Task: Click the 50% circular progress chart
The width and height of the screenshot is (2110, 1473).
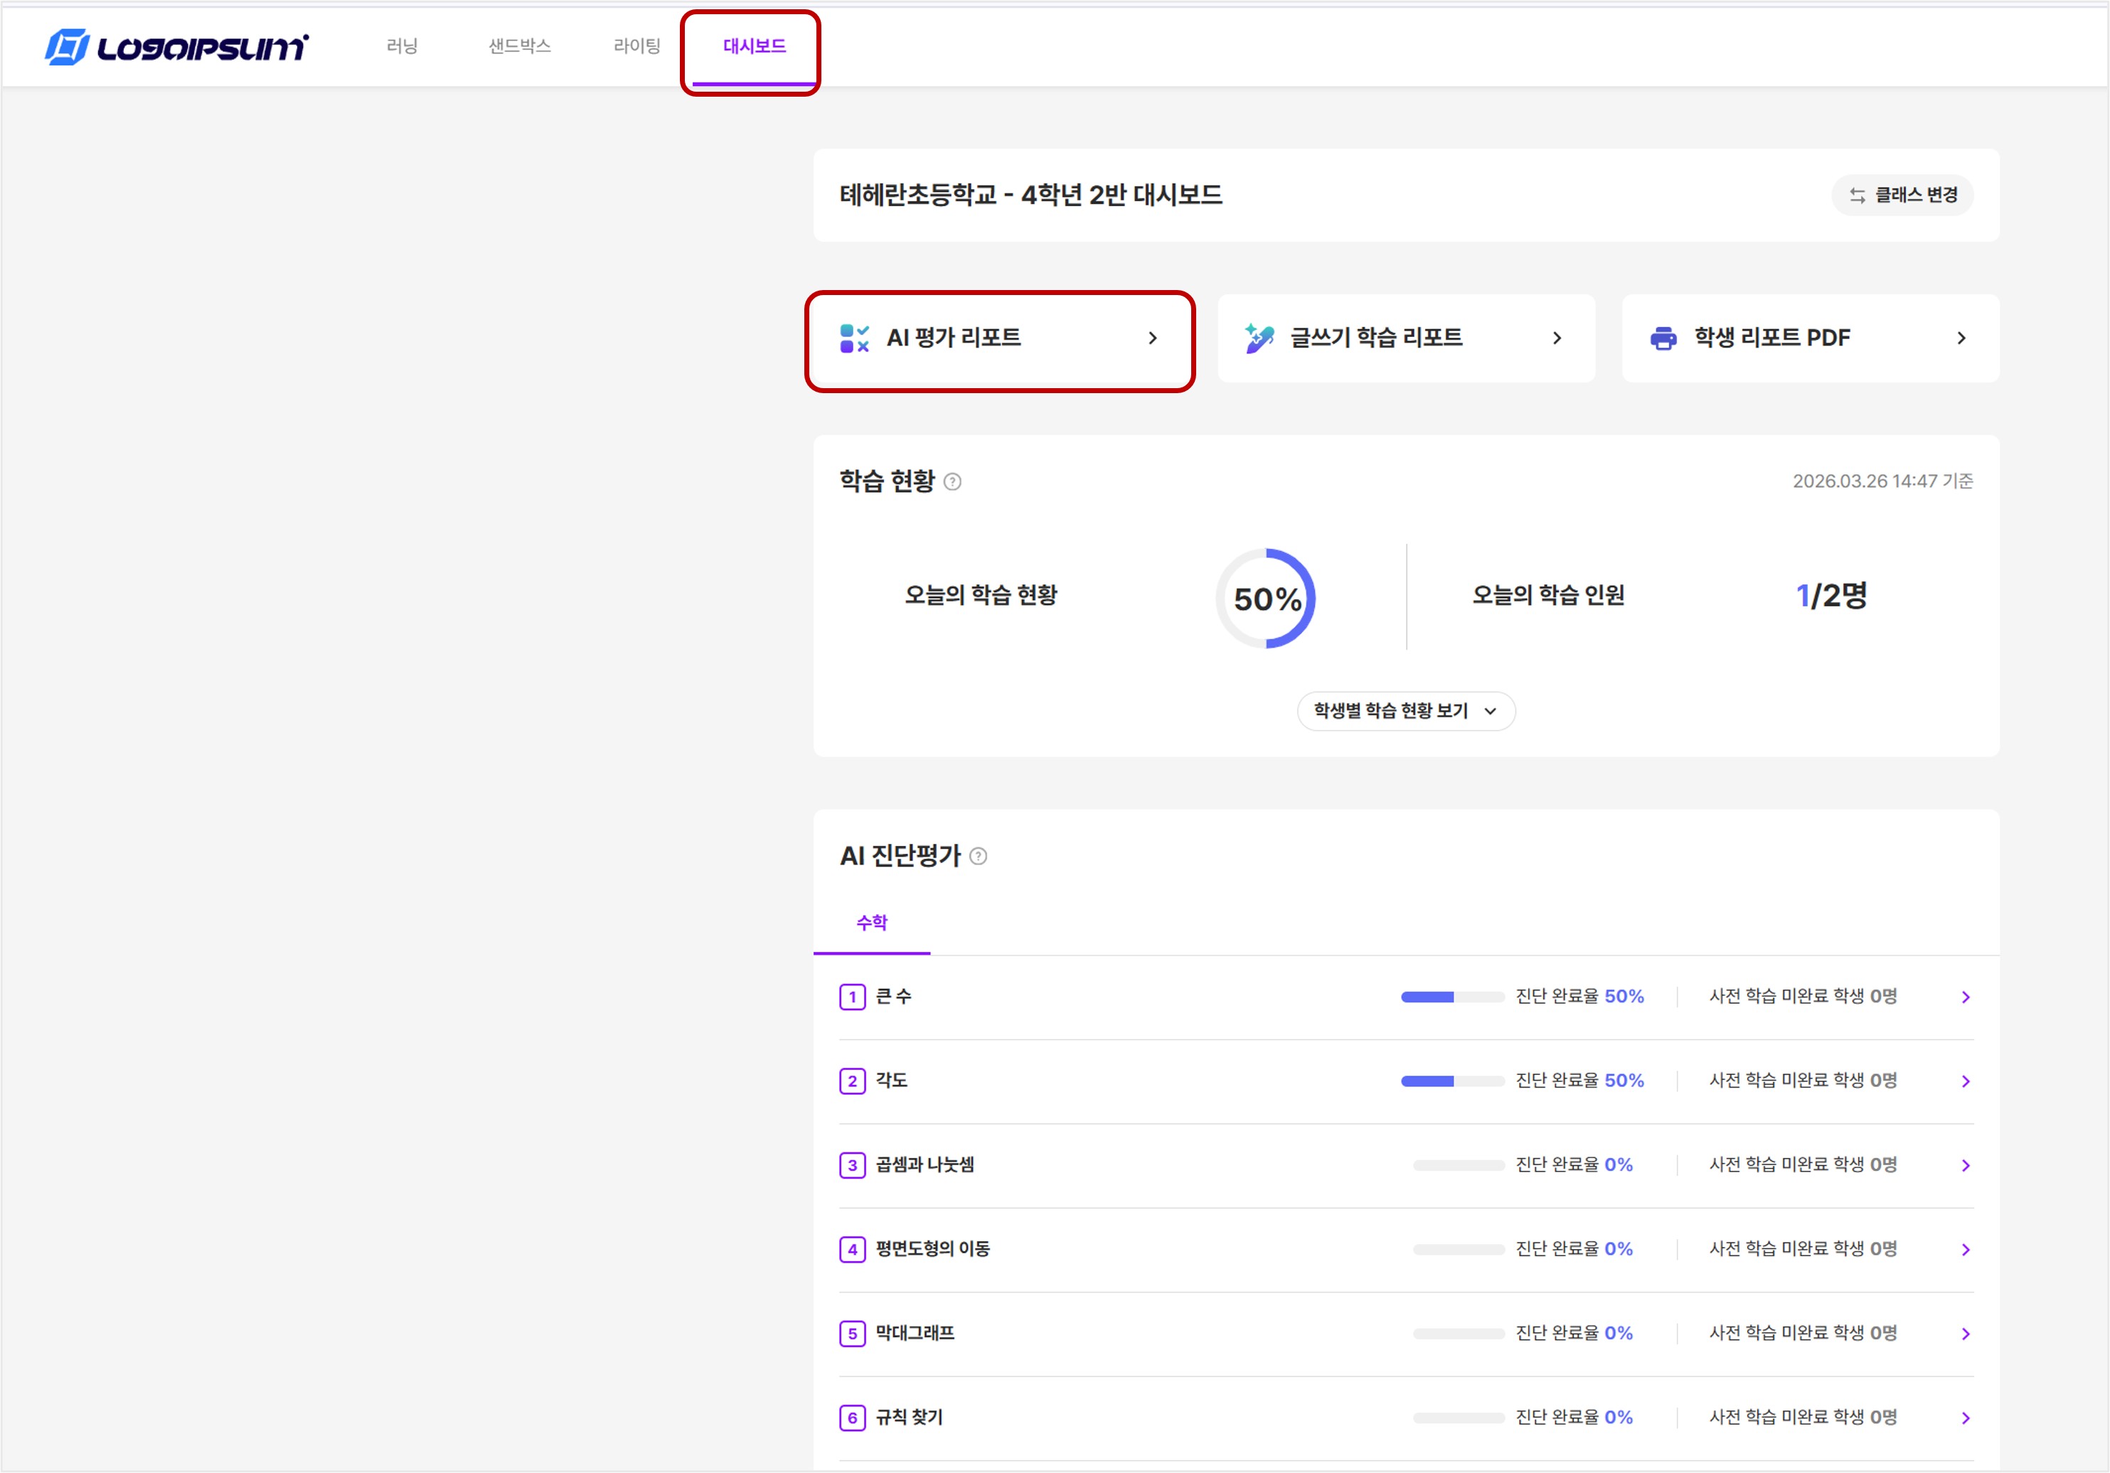Action: point(1267,599)
